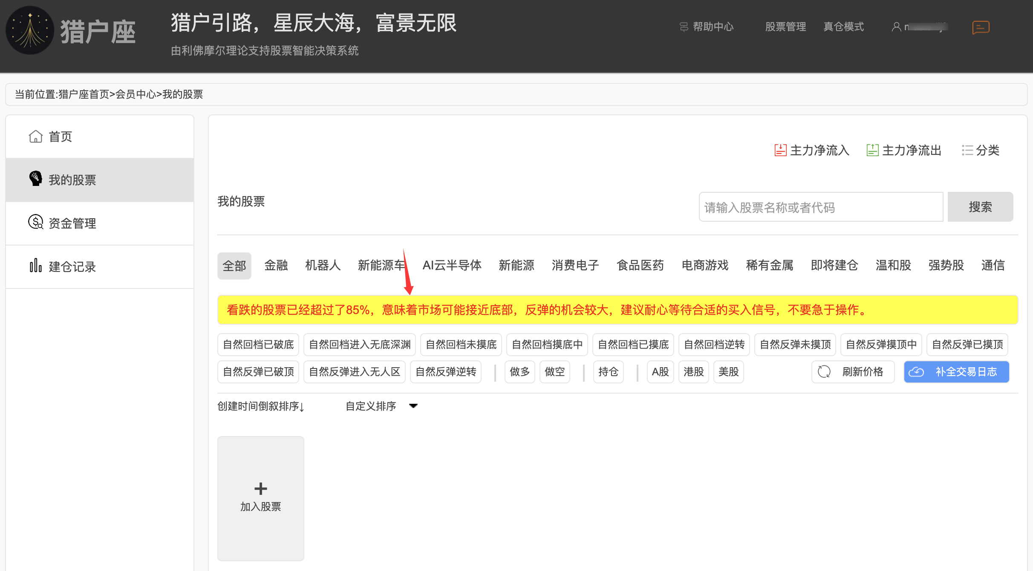1033x571 pixels.
Task: Select the 即将建仓 tab
Action: tap(834, 266)
